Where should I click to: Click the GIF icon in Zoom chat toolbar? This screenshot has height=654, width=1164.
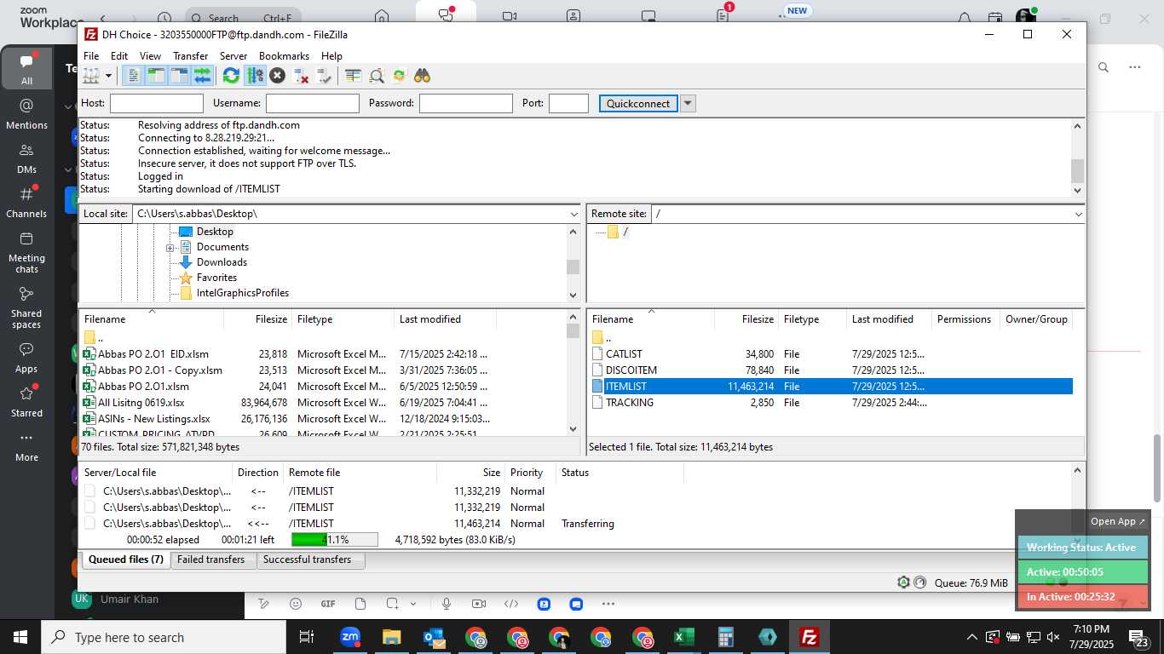pyautogui.click(x=328, y=604)
